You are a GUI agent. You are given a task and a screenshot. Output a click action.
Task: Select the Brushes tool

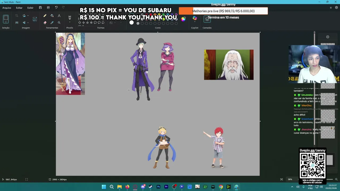coord(70,18)
